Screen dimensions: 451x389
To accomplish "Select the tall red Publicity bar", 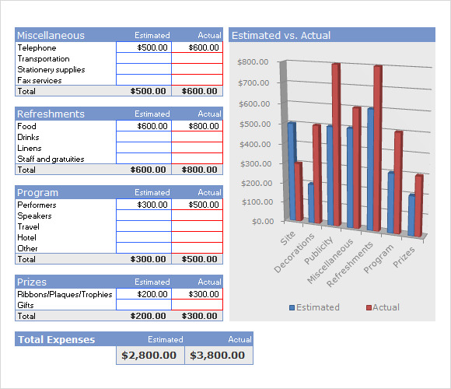I will coord(336,145).
